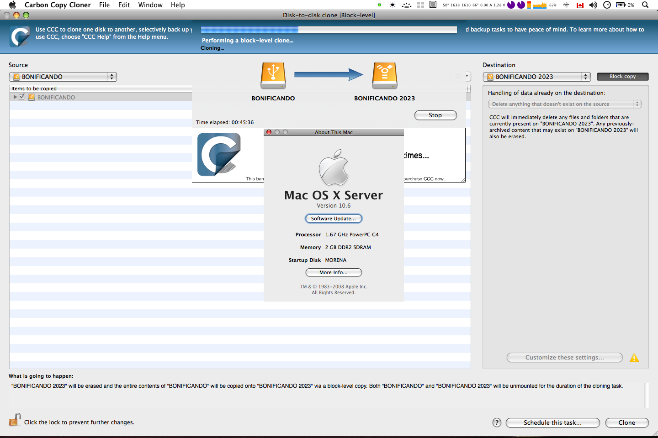Image resolution: width=658 pixels, height=438 pixels.
Task: Open the Edit menu
Action: (x=124, y=5)
